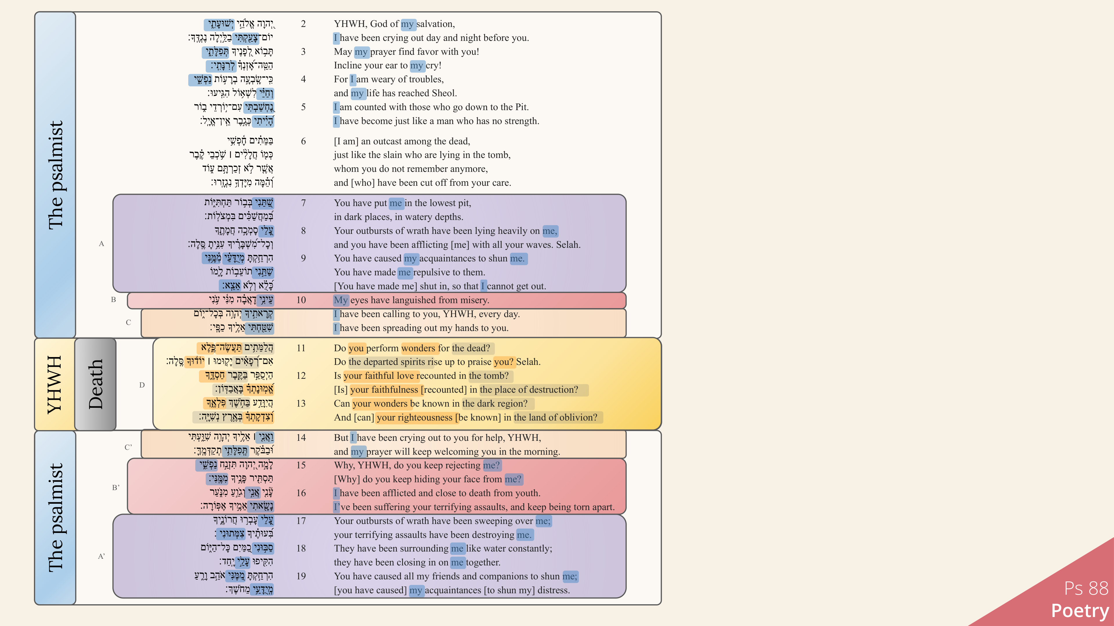Click verse number 19
The width and height of the screenshot is (1114, 626).
(301, 576)
